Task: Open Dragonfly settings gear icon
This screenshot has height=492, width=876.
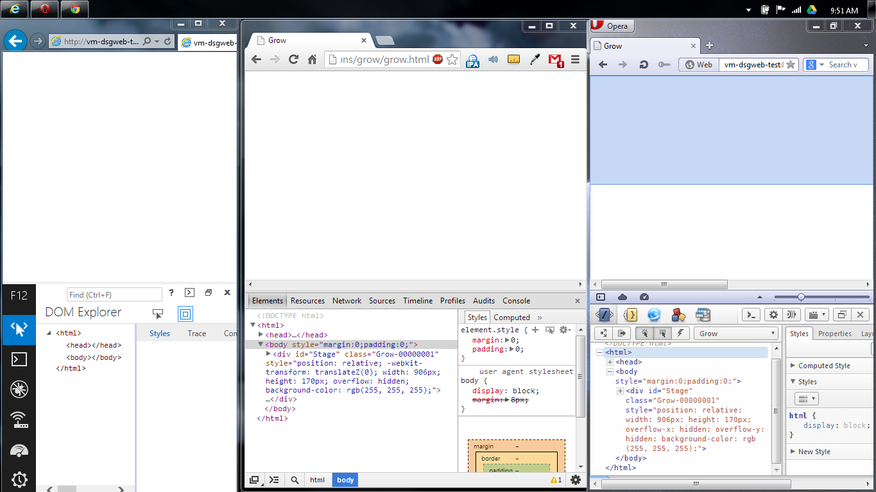Action: tap(773, 315)
